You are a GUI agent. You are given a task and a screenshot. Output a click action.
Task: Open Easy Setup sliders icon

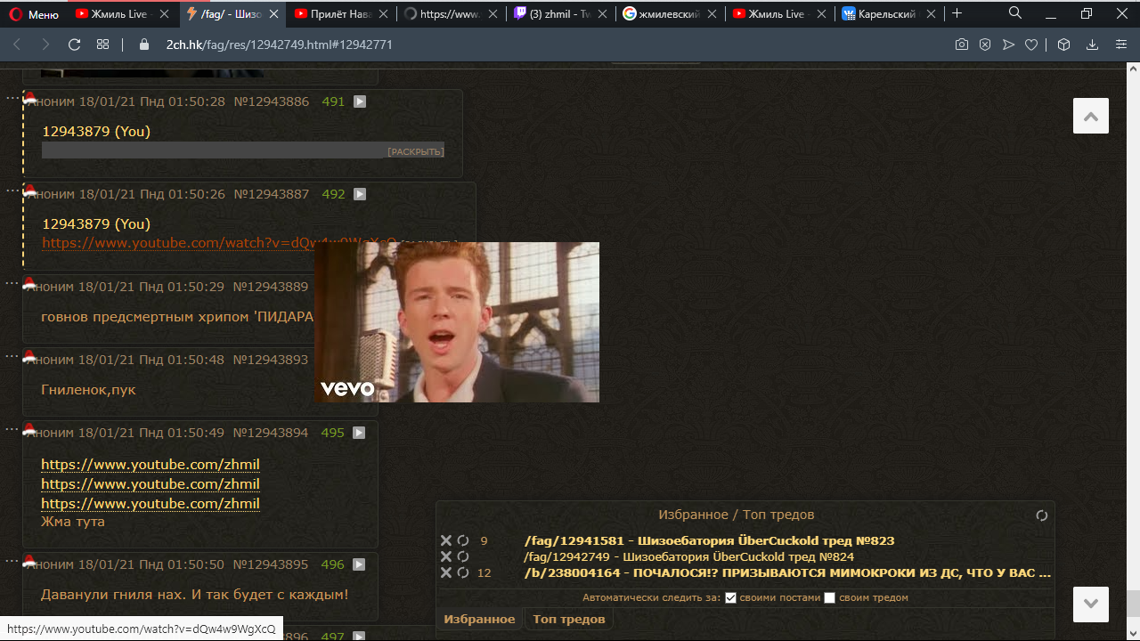coord(1121,45)
